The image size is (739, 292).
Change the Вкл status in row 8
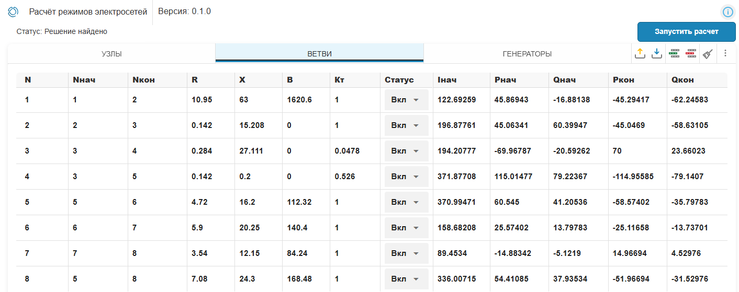click(x=406, y=279)
